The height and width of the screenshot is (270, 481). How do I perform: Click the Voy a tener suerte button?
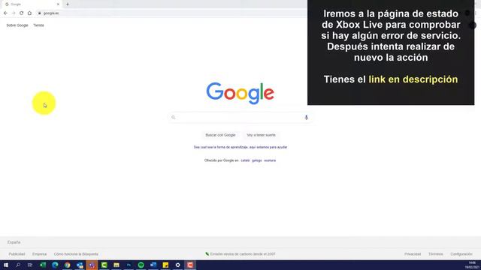click(x=261, y=135)
